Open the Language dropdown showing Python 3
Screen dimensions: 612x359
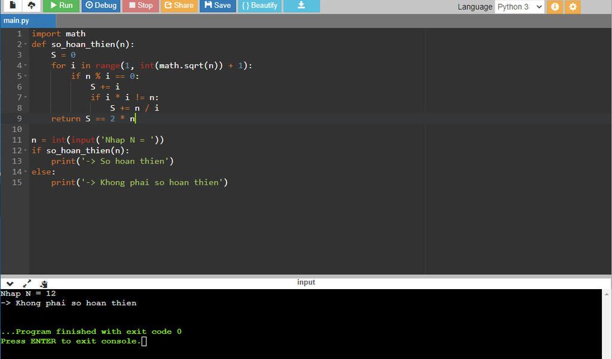[x=519, y=7]
